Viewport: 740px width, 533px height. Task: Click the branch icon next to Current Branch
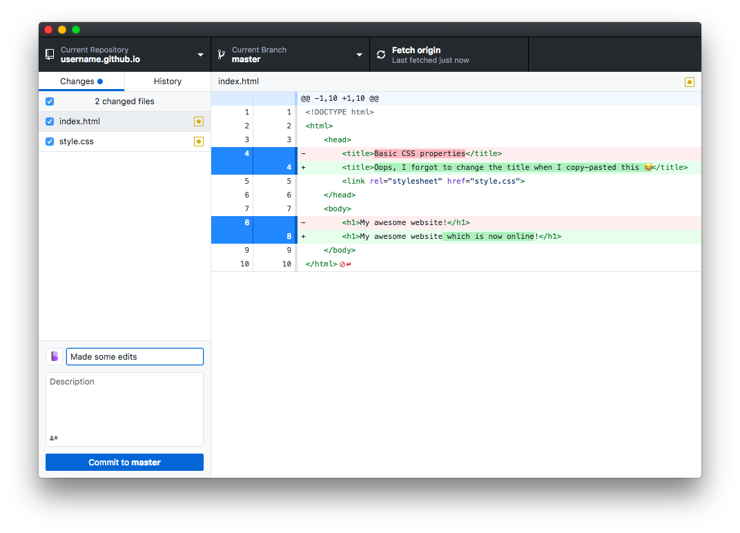click(x=221, y=54)
